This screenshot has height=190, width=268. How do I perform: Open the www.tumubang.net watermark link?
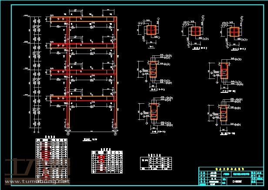click(x=37, y=180)
